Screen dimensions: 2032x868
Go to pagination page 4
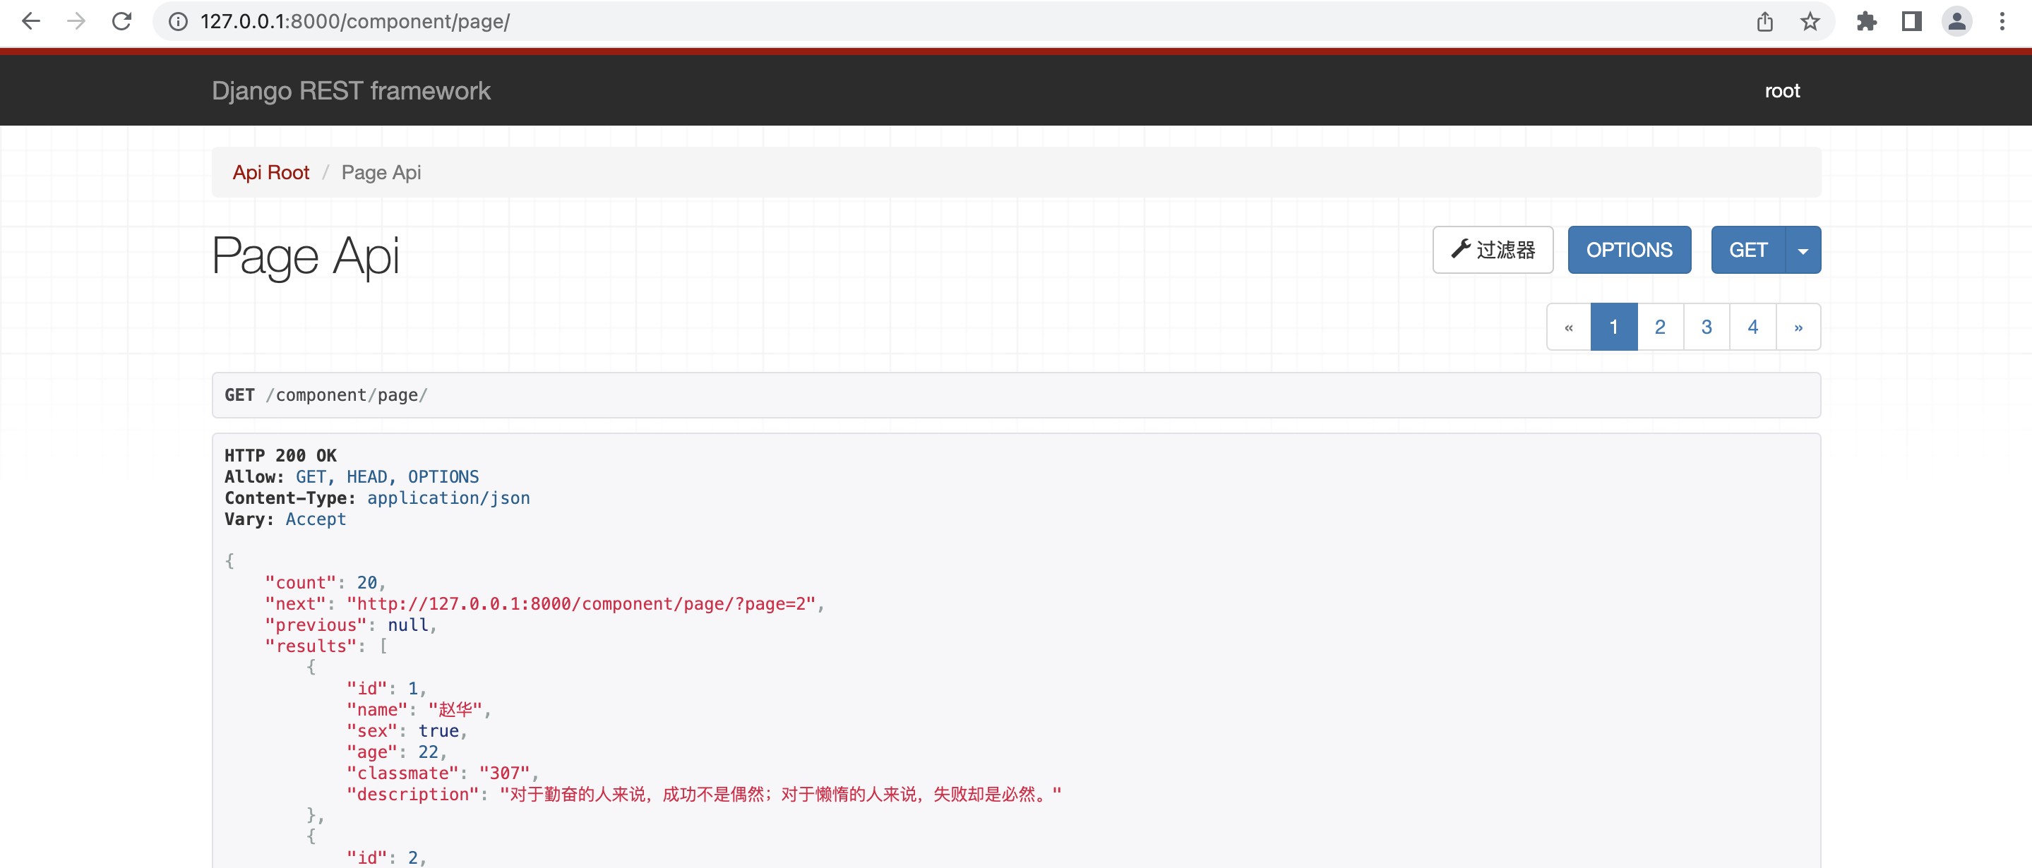pos(1752,327)
